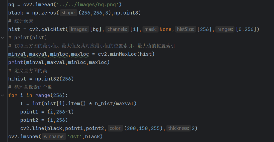Click the 'point1 = (i,256-l)' line
The image size is (274, 142).
coord(47,112)
